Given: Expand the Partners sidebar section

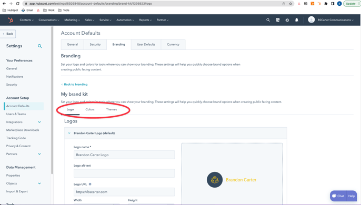Looking at the screenshot, I should (39, 154).
